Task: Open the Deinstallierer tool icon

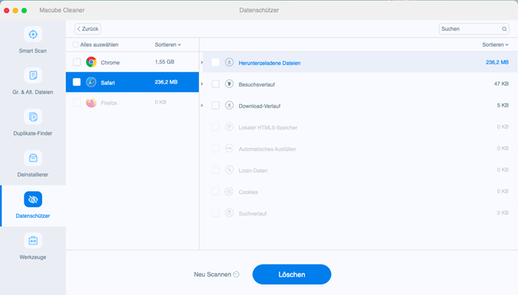Action: 33,158
